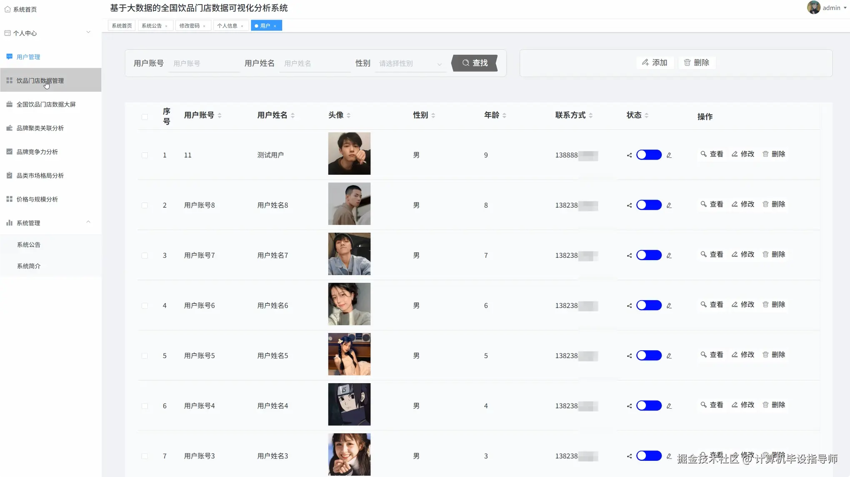Click the share icon before row 3 status toggle
The image size is (850, 477).
629,256
